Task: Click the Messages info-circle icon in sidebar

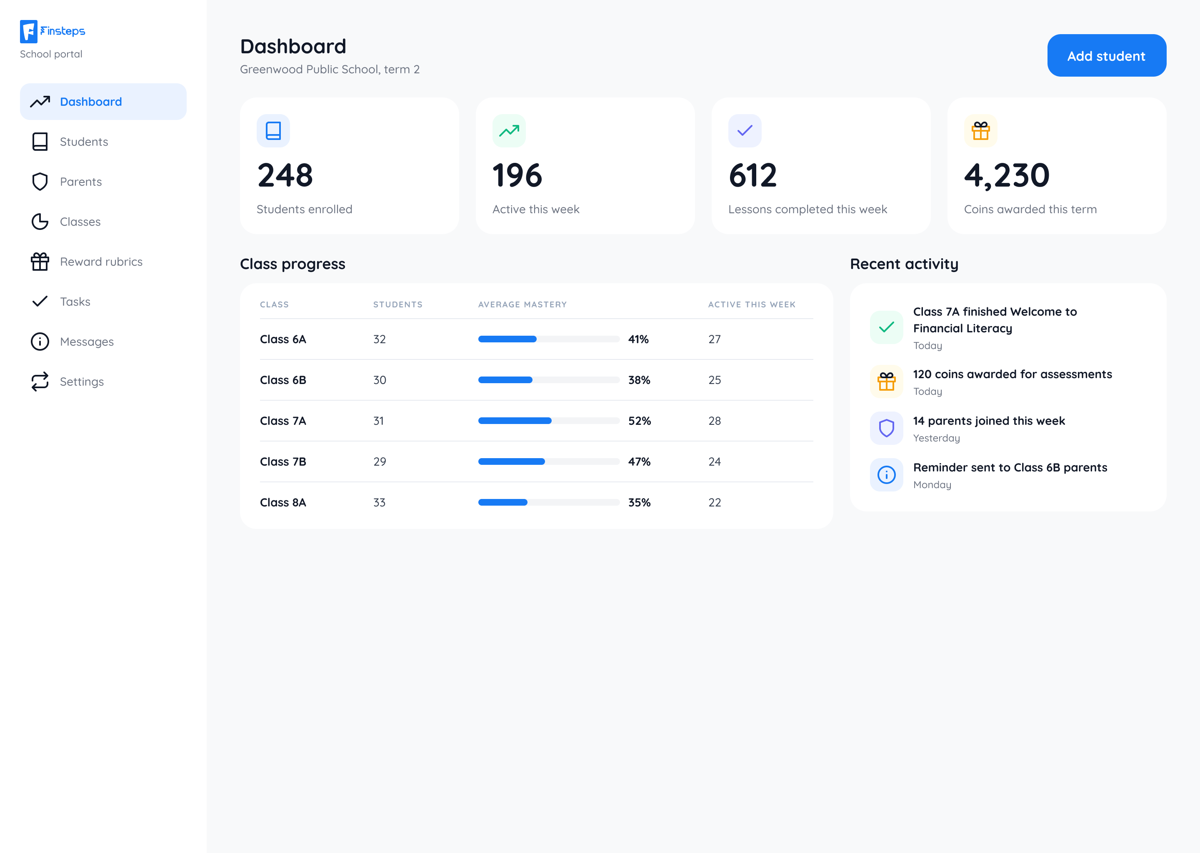Action: [40, 342]
